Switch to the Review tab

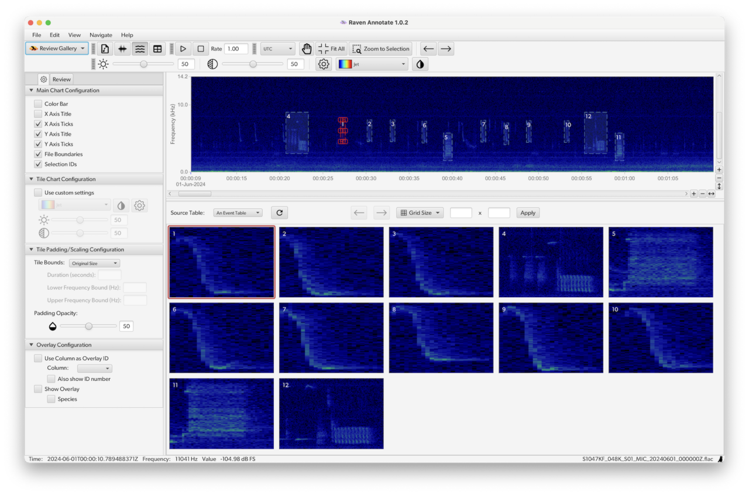[61, 80]
